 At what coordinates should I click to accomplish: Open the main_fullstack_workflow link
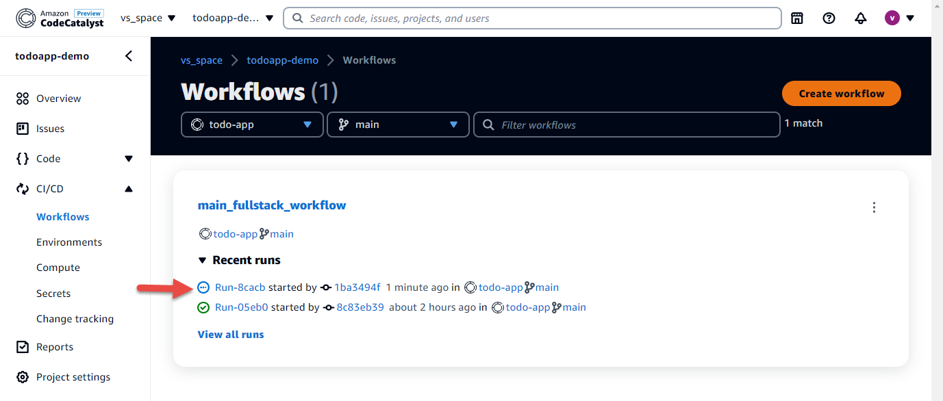272,205
